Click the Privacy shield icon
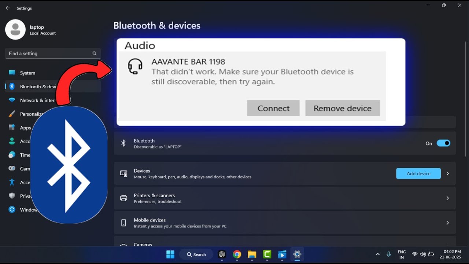The height and width of the screenshot is (264, 469). click(x=12, y=196)
